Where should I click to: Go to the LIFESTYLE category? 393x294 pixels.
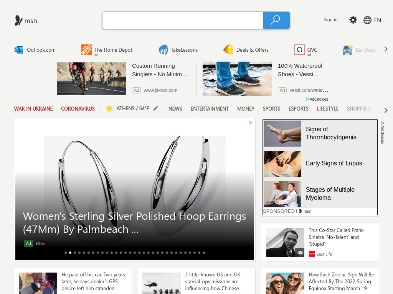tap(328, 109)
